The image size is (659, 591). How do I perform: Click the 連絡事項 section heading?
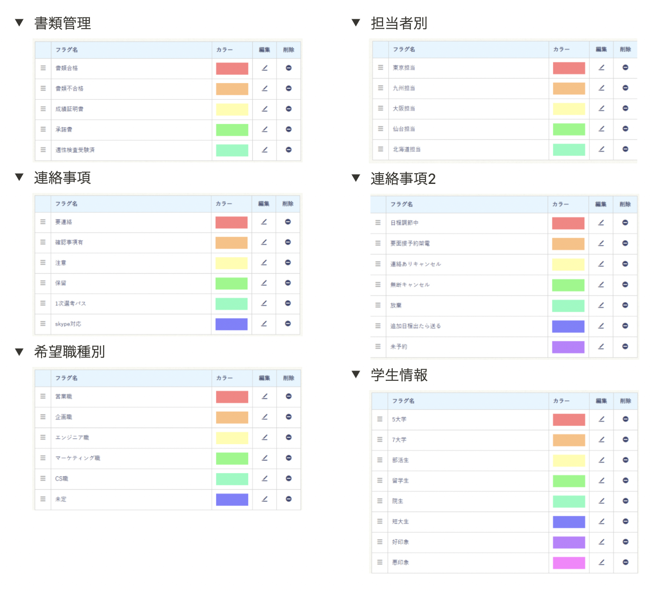tap(63, 178)
